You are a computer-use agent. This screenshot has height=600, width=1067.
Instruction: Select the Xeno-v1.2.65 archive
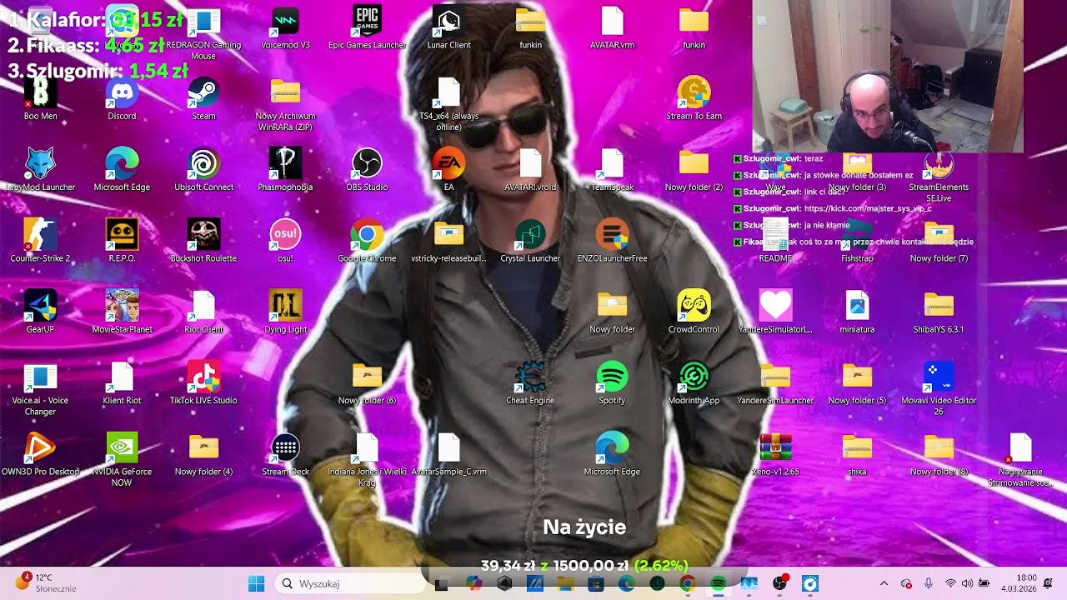tap(775, 454)
